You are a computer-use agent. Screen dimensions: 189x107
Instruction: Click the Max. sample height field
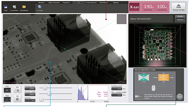tap(117, 95)
